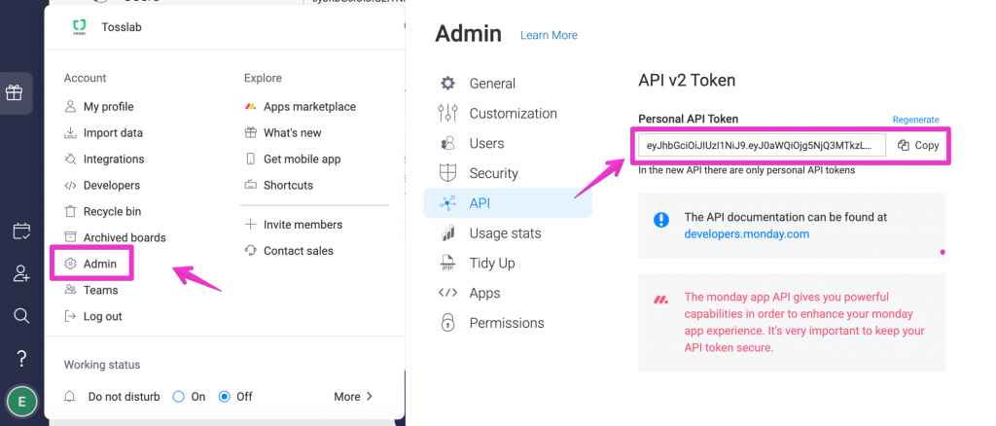Switch to General admin section
Viewport: 996px width, 426px height.
point(492,84)
